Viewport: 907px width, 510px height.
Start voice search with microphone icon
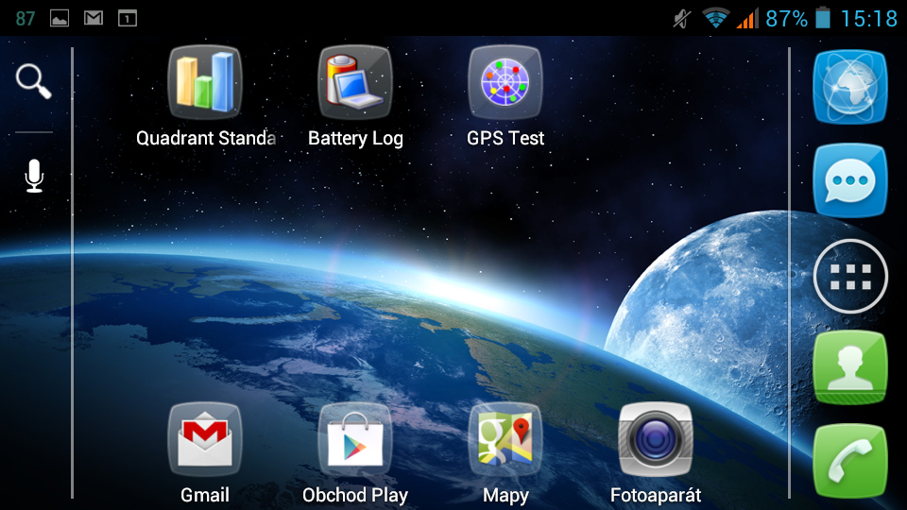34,177
